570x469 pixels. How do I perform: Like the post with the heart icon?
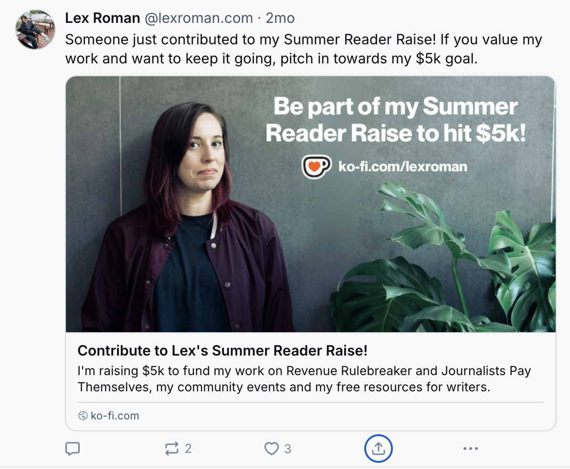(271, 449)
